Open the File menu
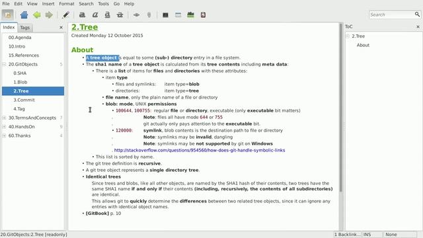This screenshot has height=238, width=423. click(6, 4)
